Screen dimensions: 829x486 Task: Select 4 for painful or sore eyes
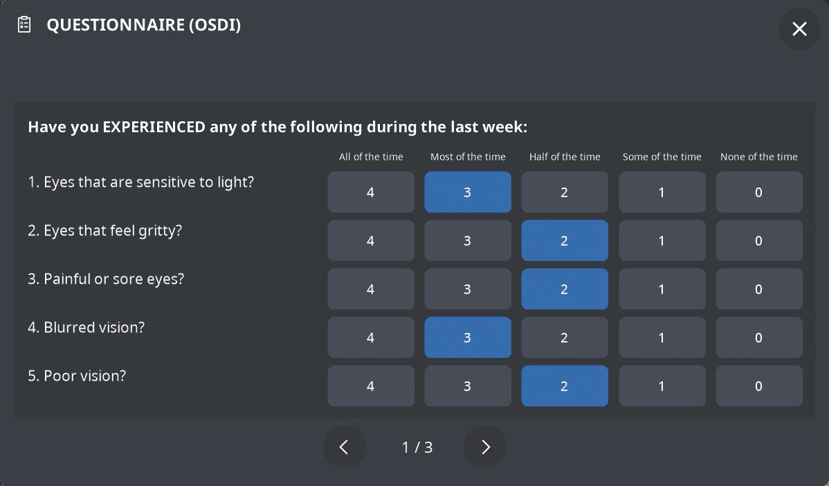371,289
